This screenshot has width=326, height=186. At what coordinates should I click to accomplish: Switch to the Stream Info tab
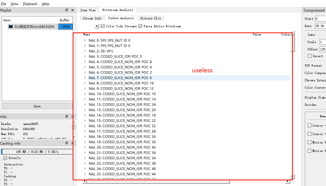(92, 18)
